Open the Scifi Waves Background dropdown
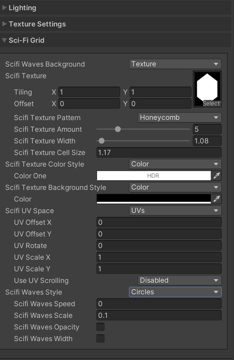 (x=175, y=64)
